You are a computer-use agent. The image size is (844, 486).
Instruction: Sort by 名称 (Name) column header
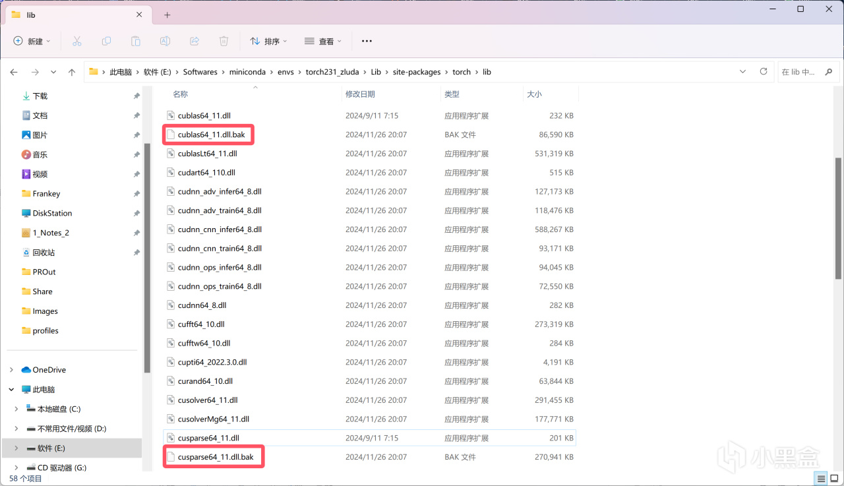click(x=181, y=94)
